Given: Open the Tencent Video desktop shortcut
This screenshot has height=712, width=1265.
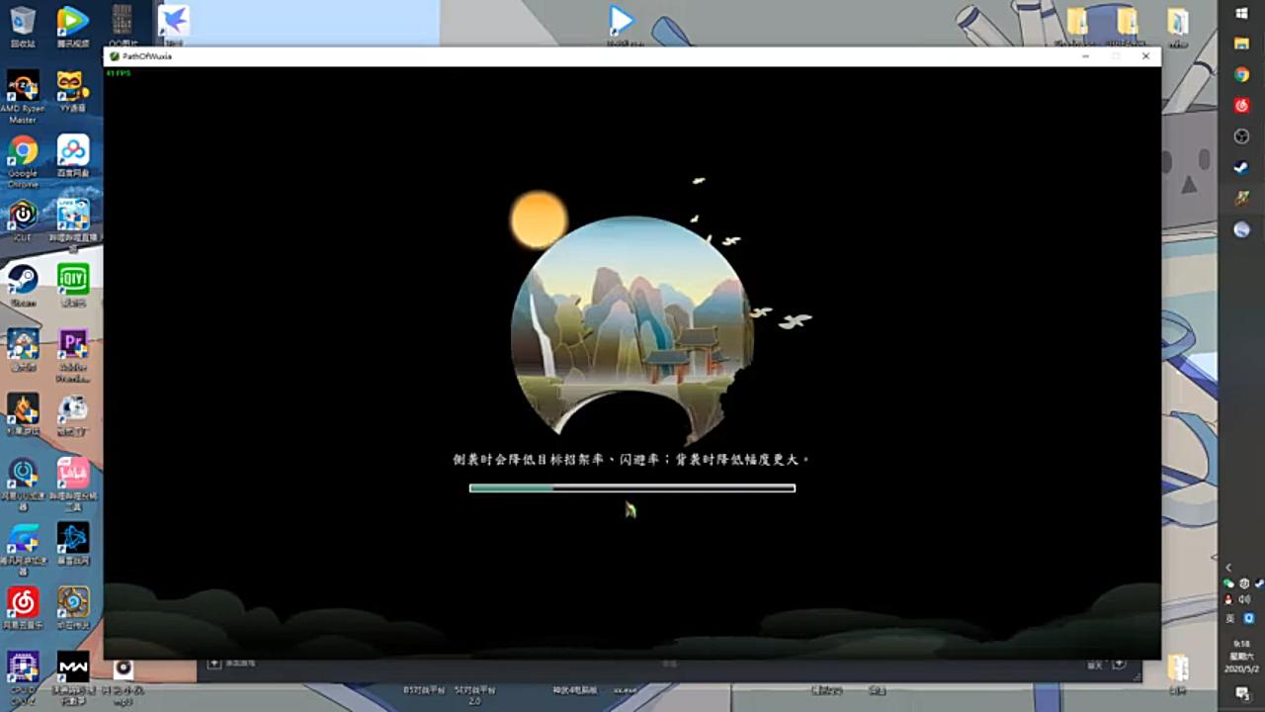Looking at the screenshot, I should click(x=72, y=27).
